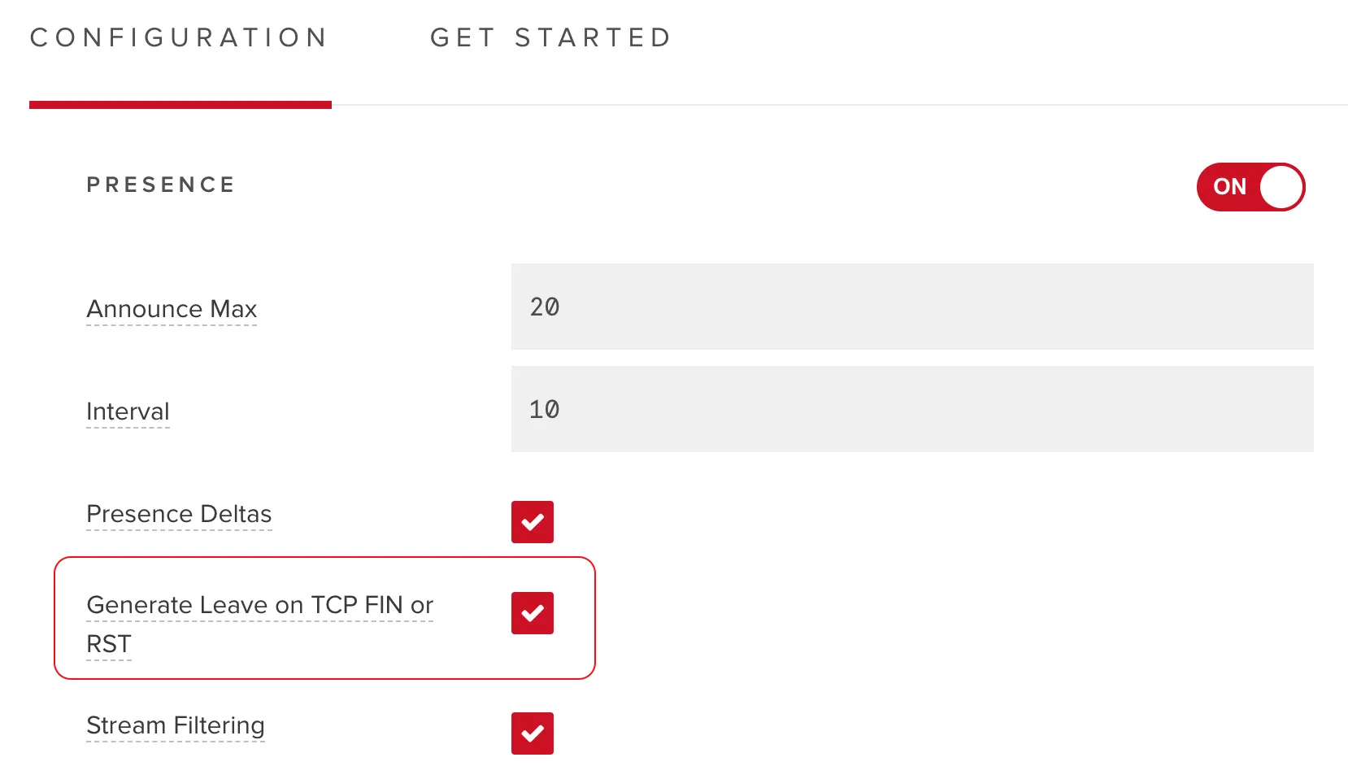Switch to the Configuration tab

[x=179, y=37]
